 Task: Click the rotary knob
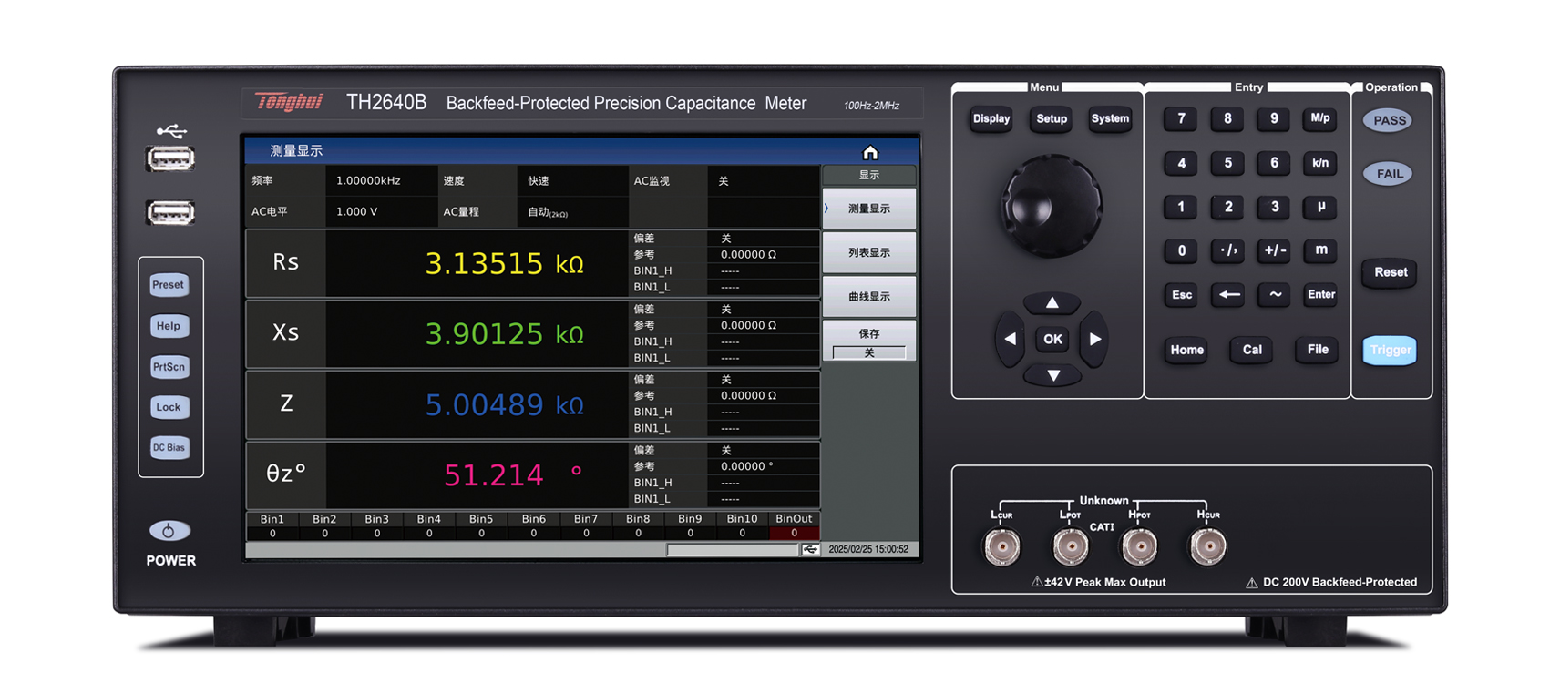coord(1051,205)
